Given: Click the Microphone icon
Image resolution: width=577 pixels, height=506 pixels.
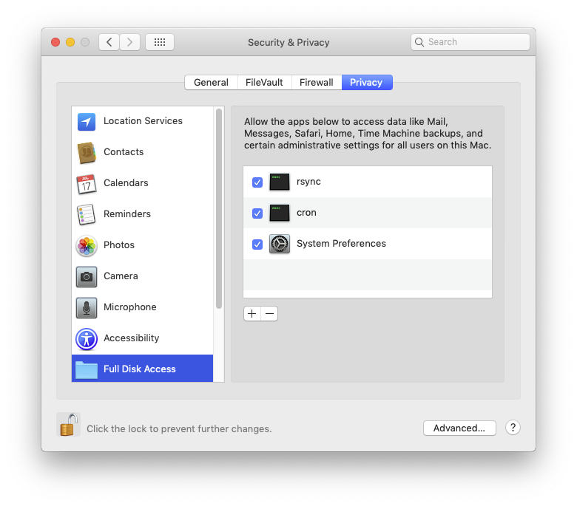Looking at the screenshot, I should (87, 307).
